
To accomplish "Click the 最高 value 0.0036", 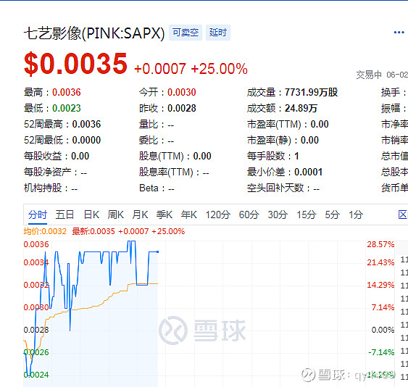I will [x=67, y=92].
